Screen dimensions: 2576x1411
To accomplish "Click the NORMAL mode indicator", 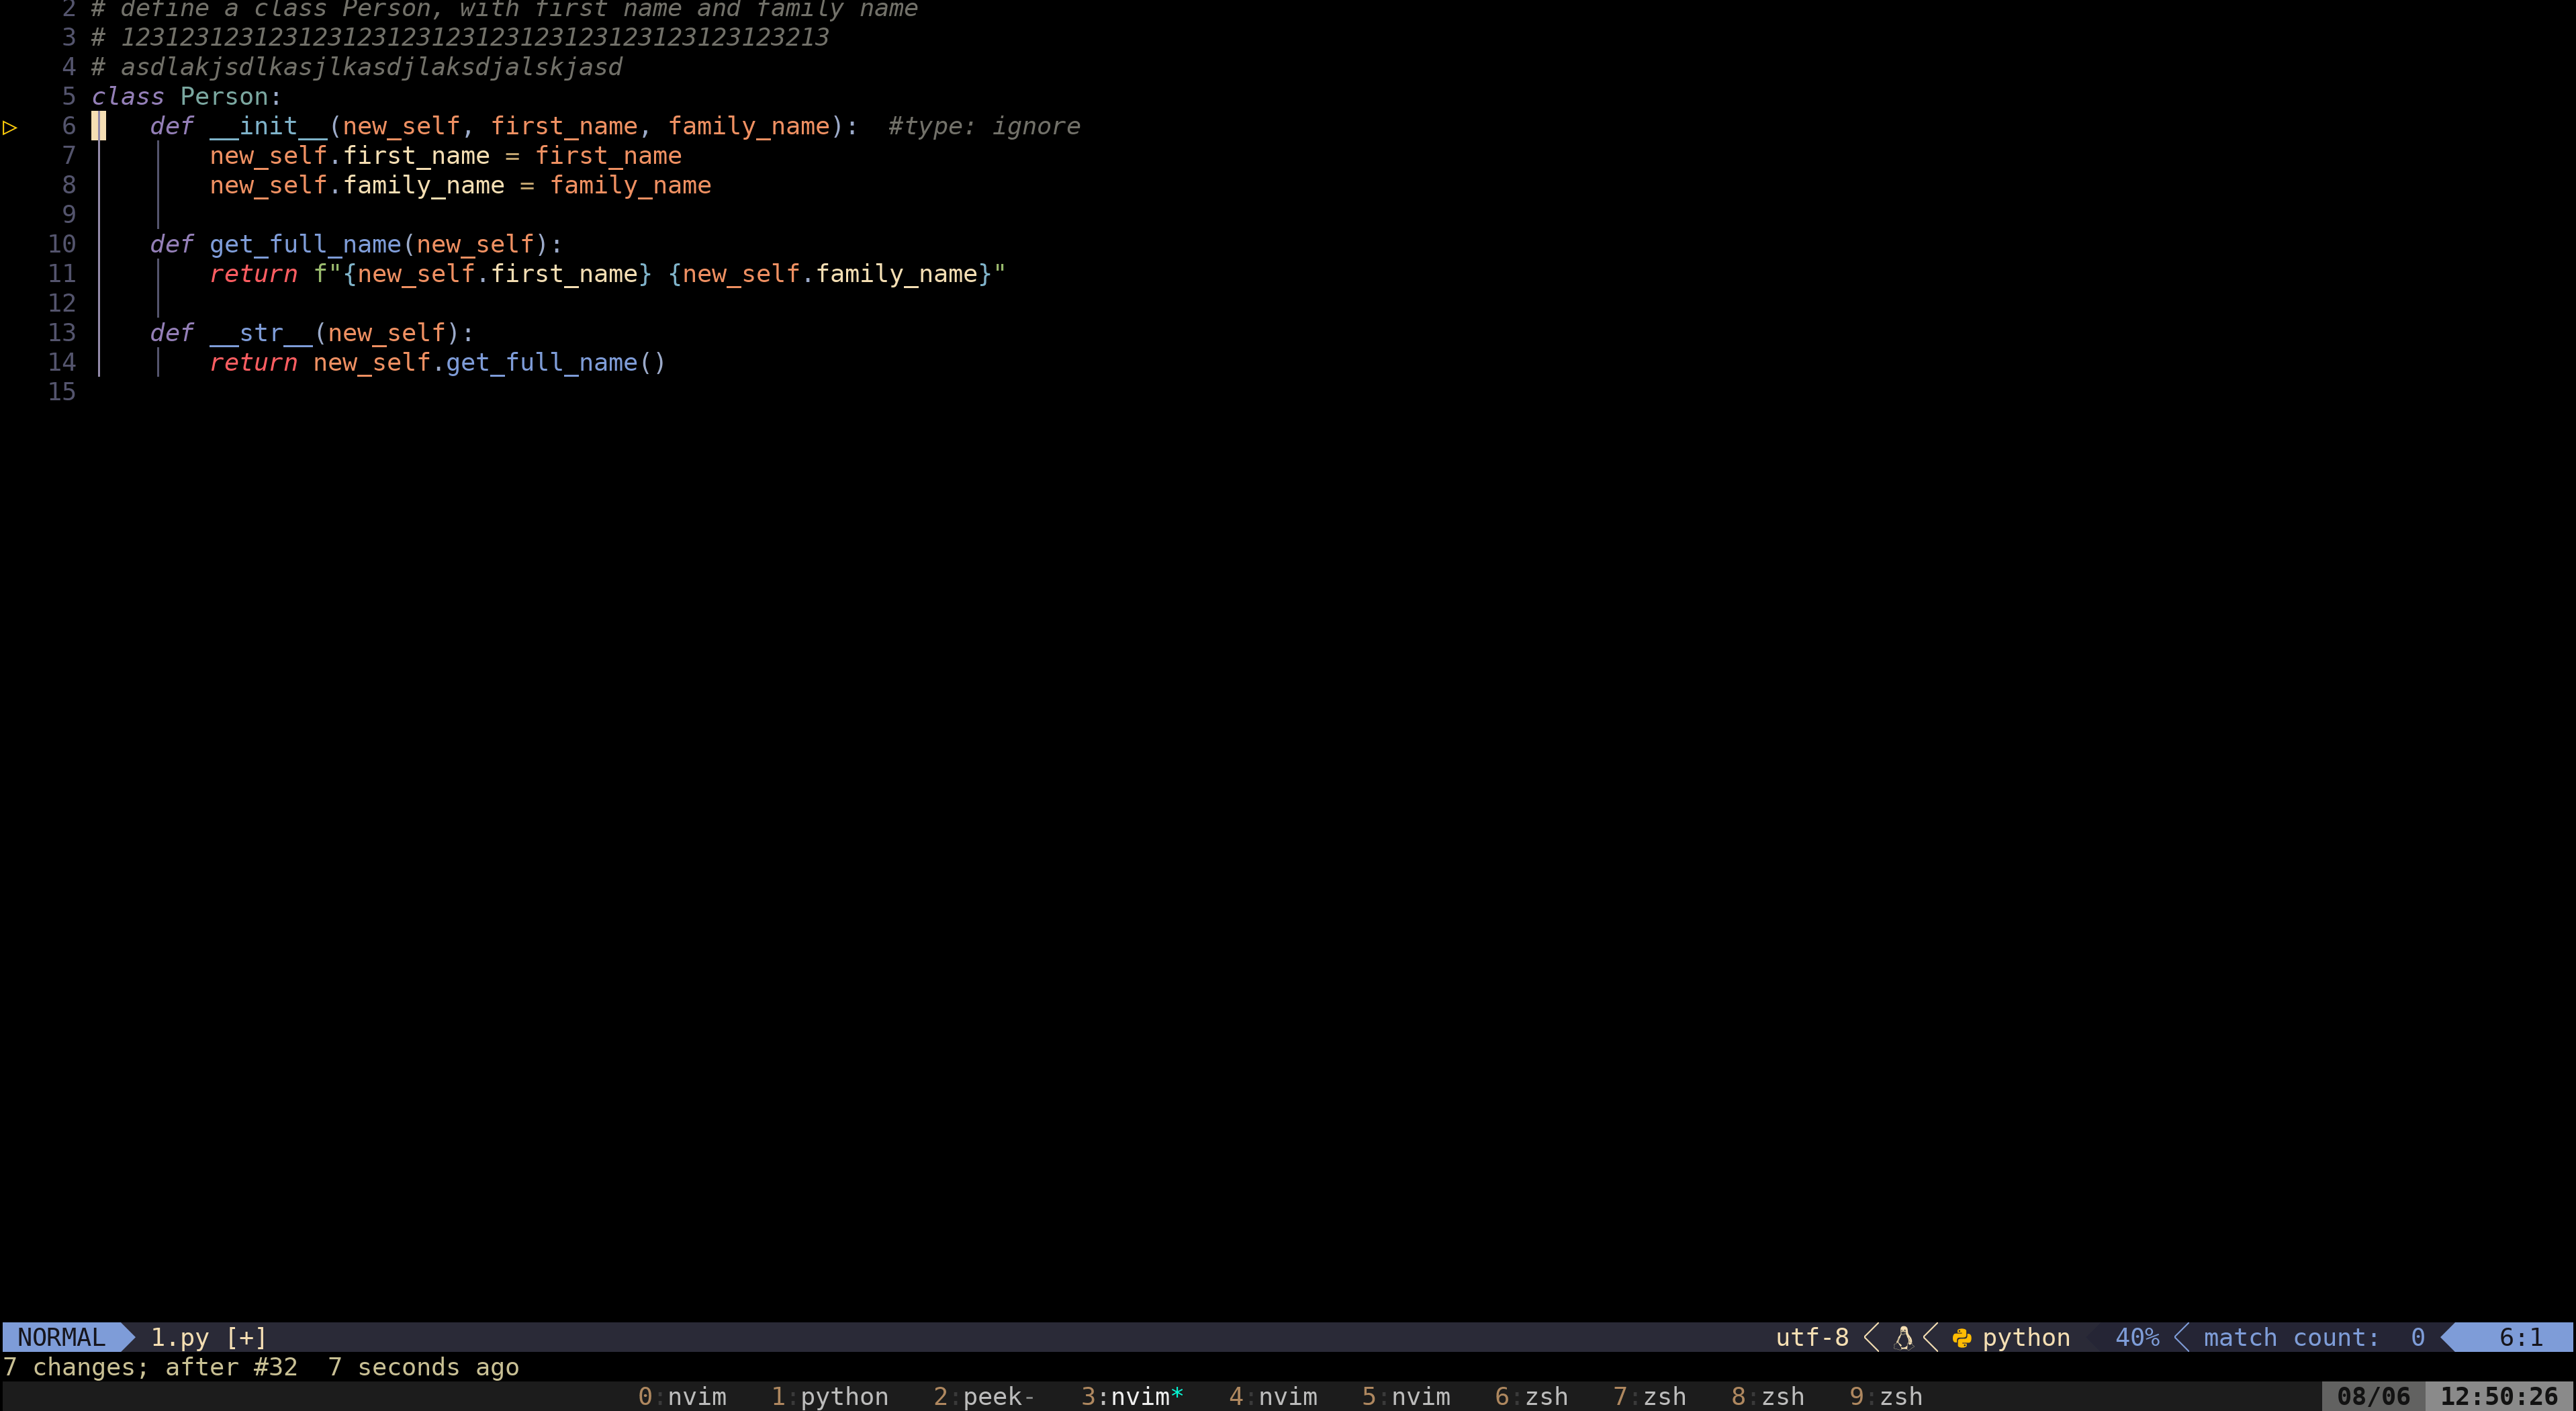I will (61, 1337).
